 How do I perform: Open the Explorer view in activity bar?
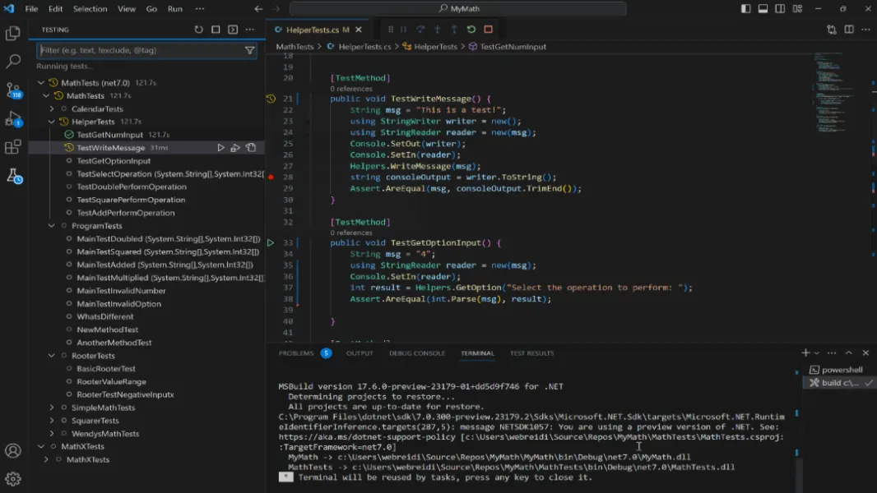coord(13,34)
